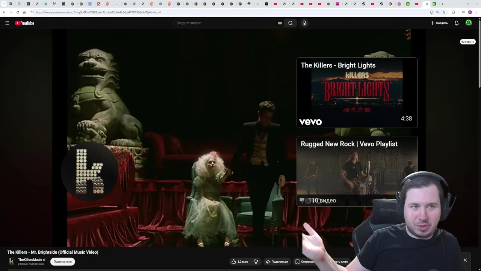The image size is (481, 271).
Task: Click the 110 видео playlist count label
Action: point(322,201)
